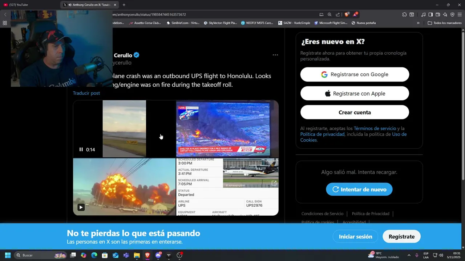Open the NEOFLY MSFS Care bookmark

click(x=257, y=23)
